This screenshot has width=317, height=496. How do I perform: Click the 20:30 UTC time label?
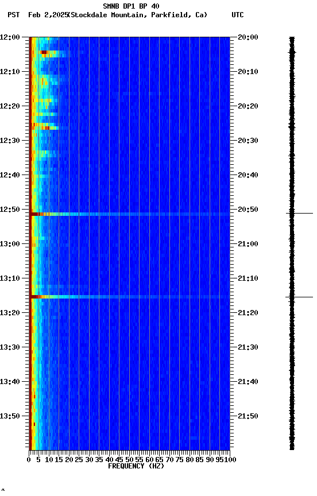pos(248,141)
